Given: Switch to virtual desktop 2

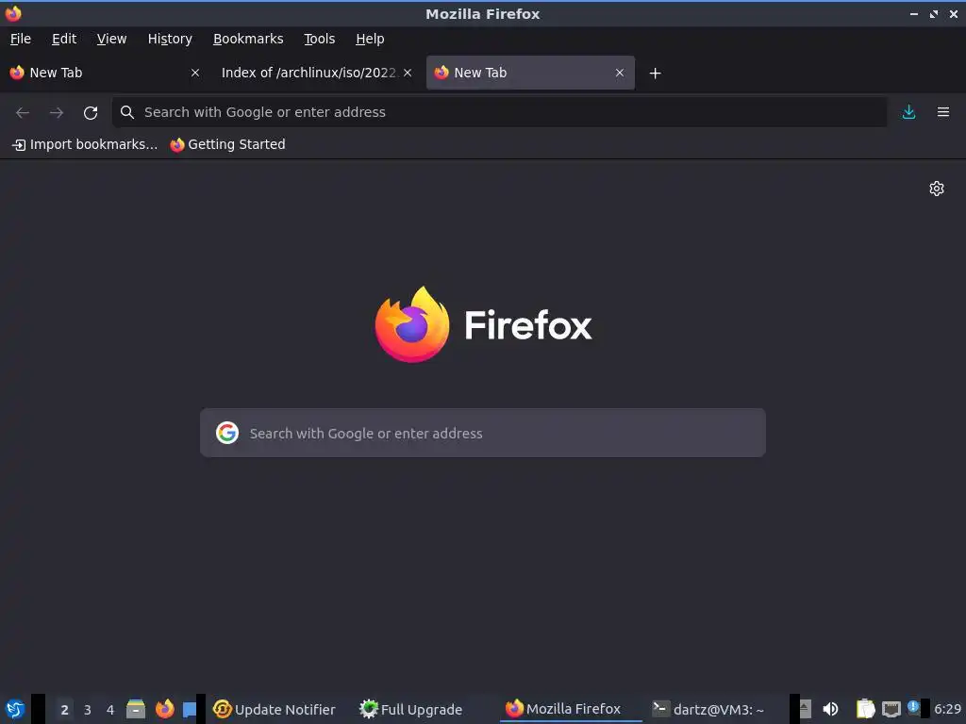Looking at the screenshot, I should click(64, 709).
